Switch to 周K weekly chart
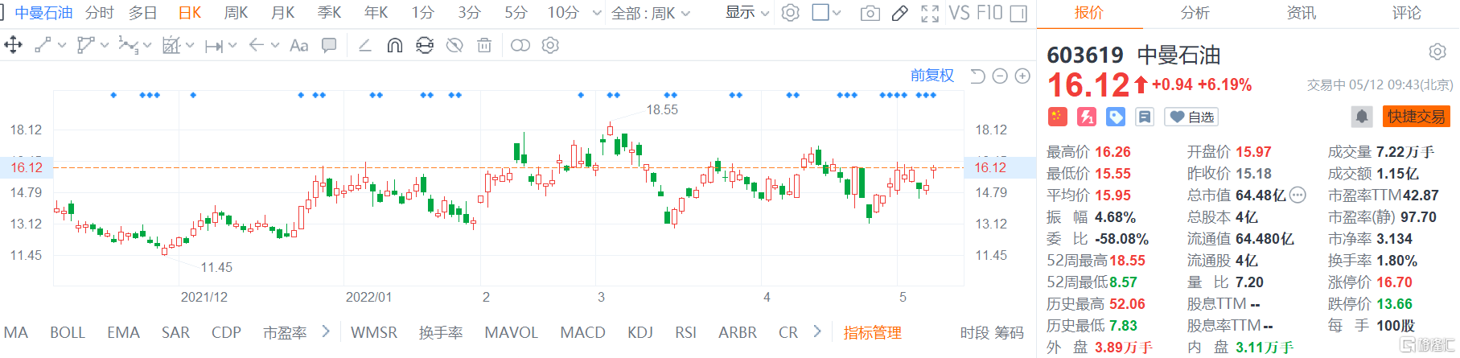The image size is (1460, 358). click(236, 13)
